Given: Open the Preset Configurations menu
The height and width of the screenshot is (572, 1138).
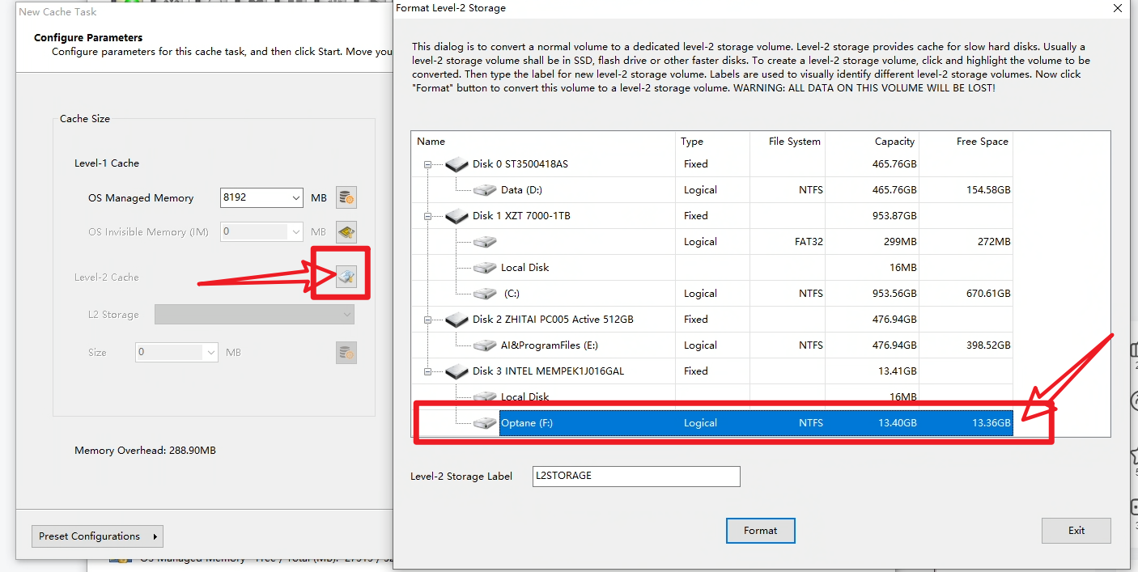Looking at the screenshot, I should (x=97, y=536).
